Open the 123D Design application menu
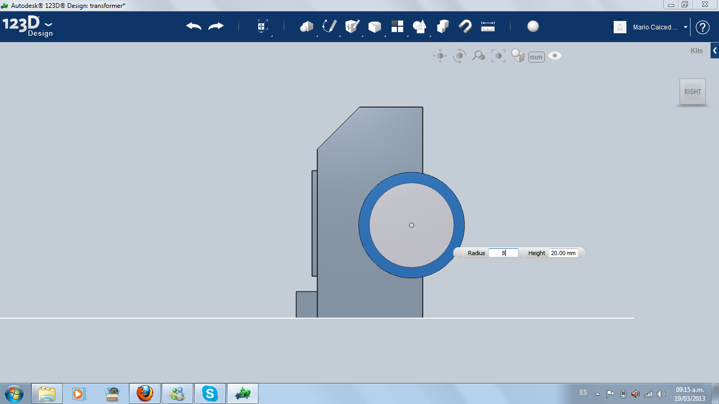 coord(28,27)
